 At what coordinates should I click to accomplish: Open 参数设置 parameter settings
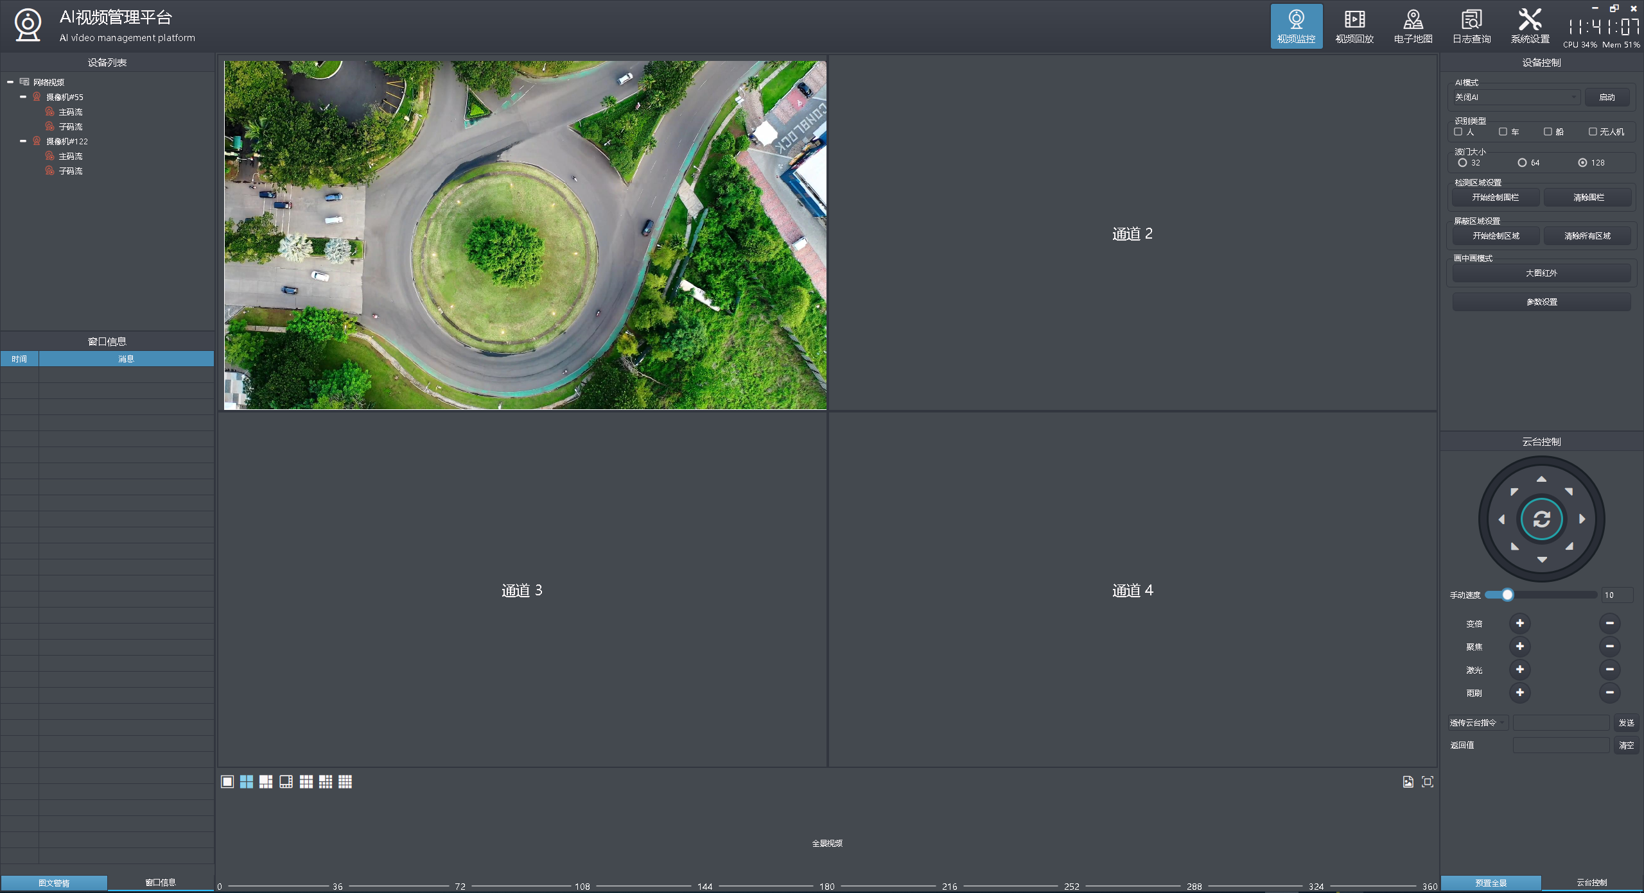[1541, 302]
